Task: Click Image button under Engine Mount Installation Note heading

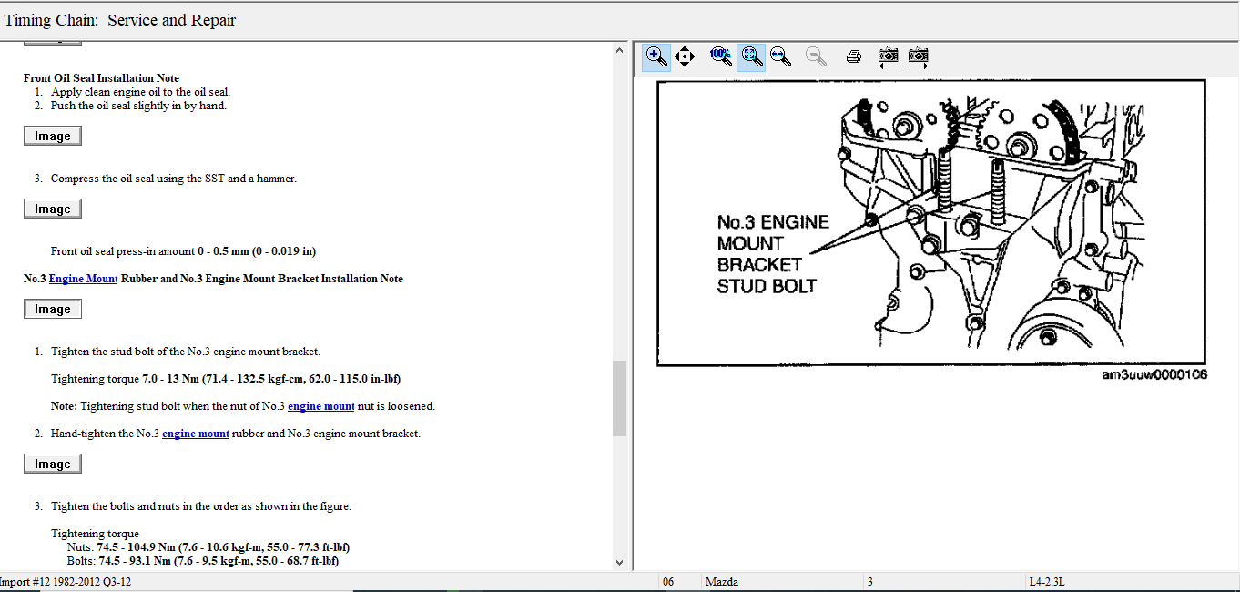Action: tap(52, 309)
